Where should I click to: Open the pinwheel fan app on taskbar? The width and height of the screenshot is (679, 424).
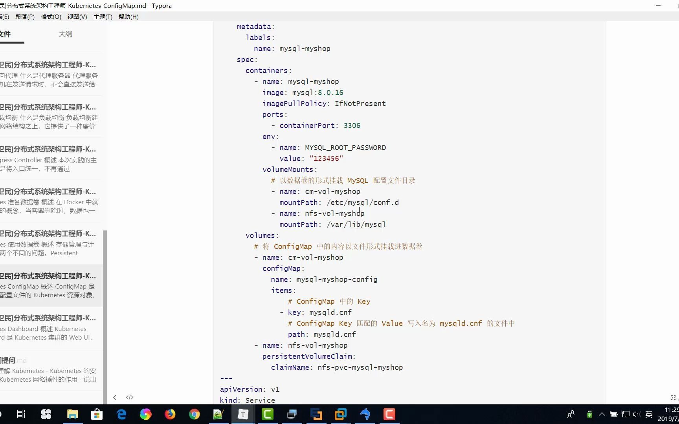pos(46,414)
